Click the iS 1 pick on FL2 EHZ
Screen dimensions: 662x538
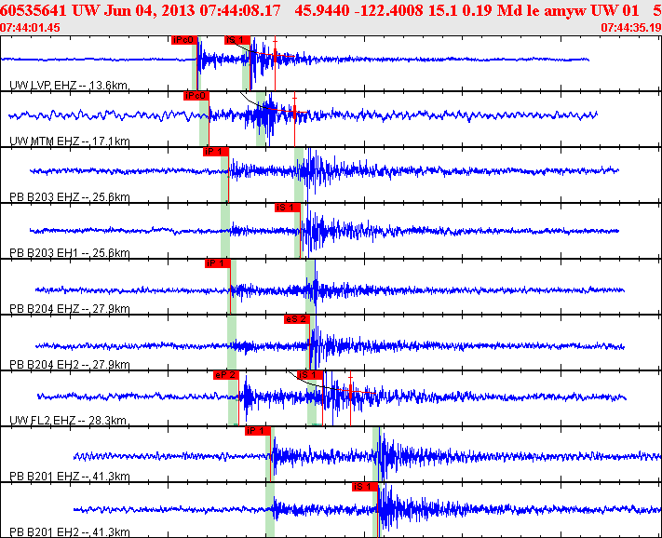pos(310,375)
